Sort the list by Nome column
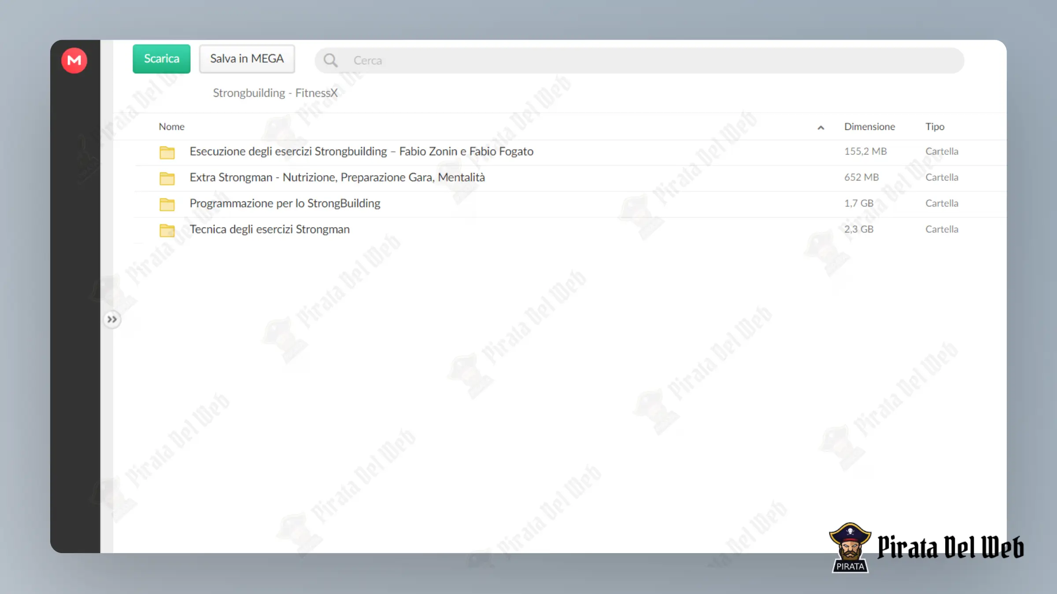Image resolution: width=1057 pixels, height=594 pixels. [x=172, y=127]
